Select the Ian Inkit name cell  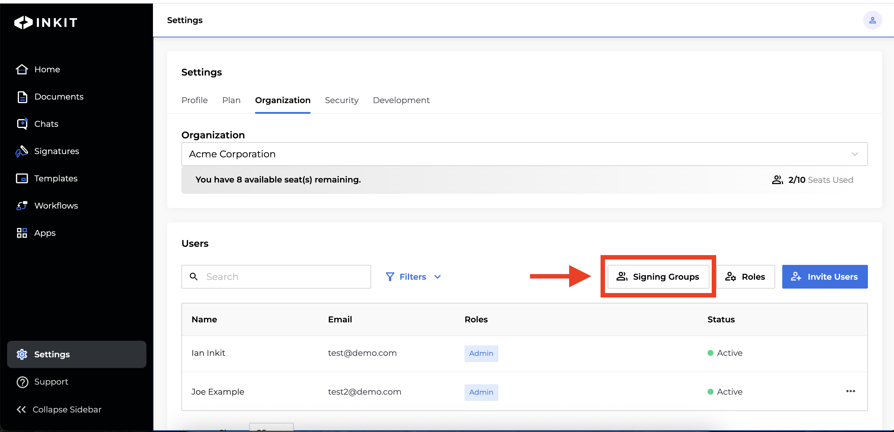[208, 353]
